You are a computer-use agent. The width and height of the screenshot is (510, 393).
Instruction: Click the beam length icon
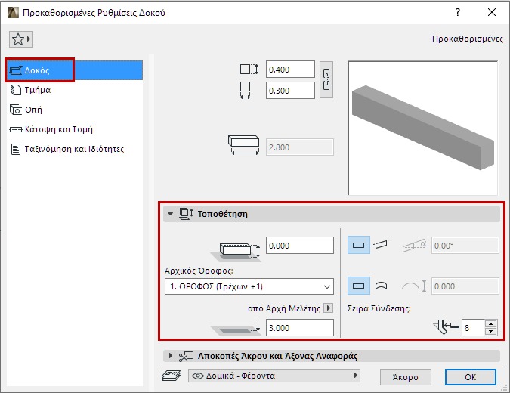pos(243,145)
